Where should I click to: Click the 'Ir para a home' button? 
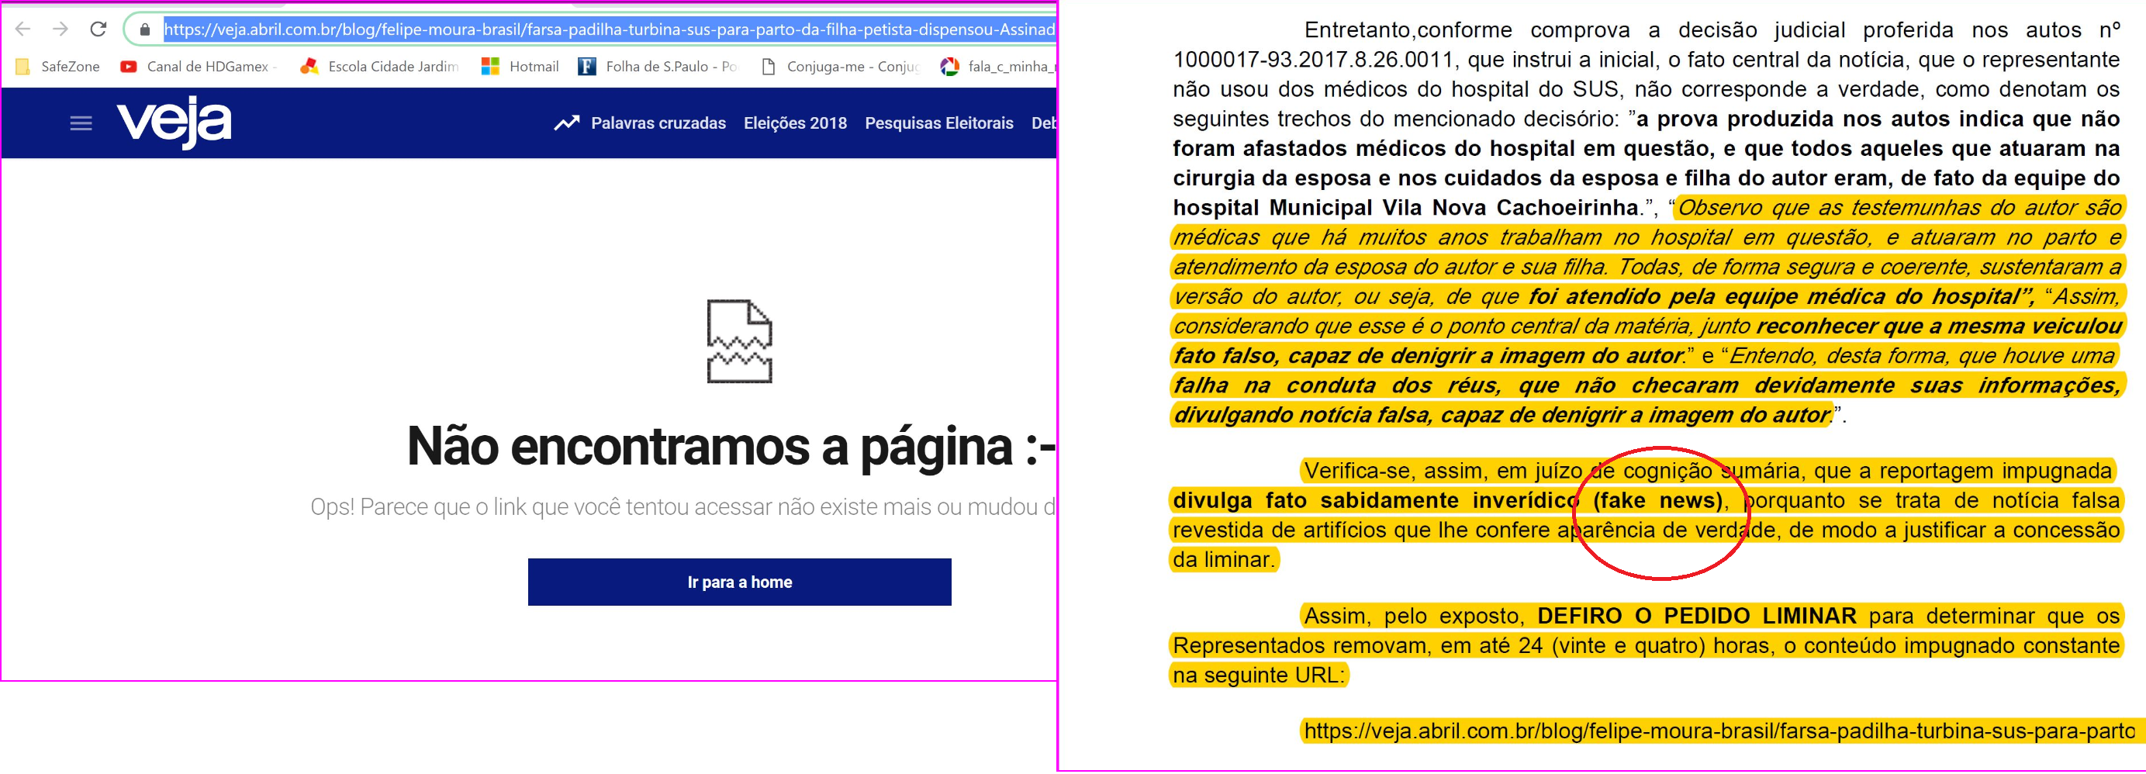pos(740,582)
